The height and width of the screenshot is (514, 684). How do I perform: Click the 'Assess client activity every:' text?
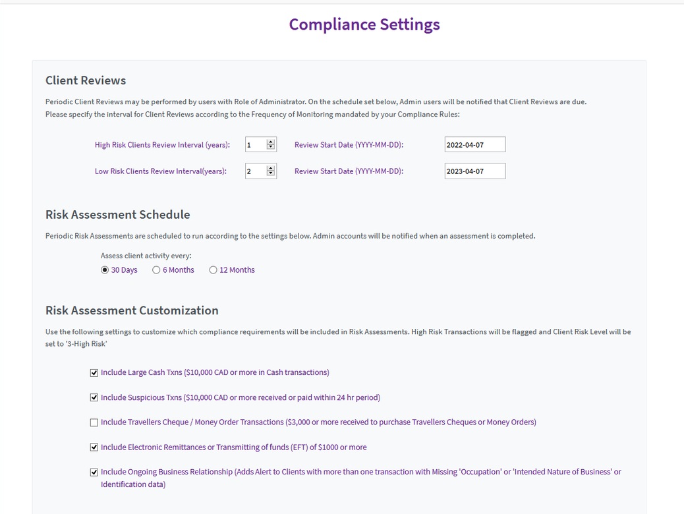tap(146, 256)
